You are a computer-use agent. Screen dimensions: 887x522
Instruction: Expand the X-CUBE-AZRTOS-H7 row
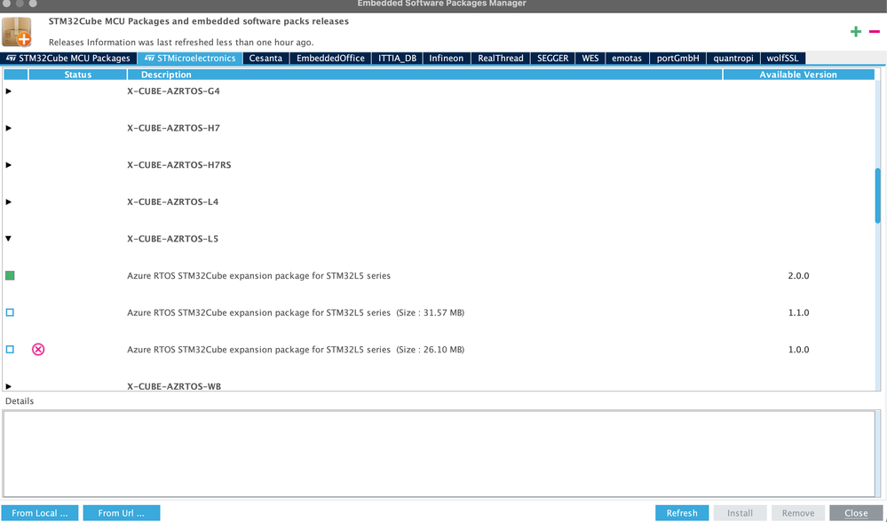coord(8,128)
